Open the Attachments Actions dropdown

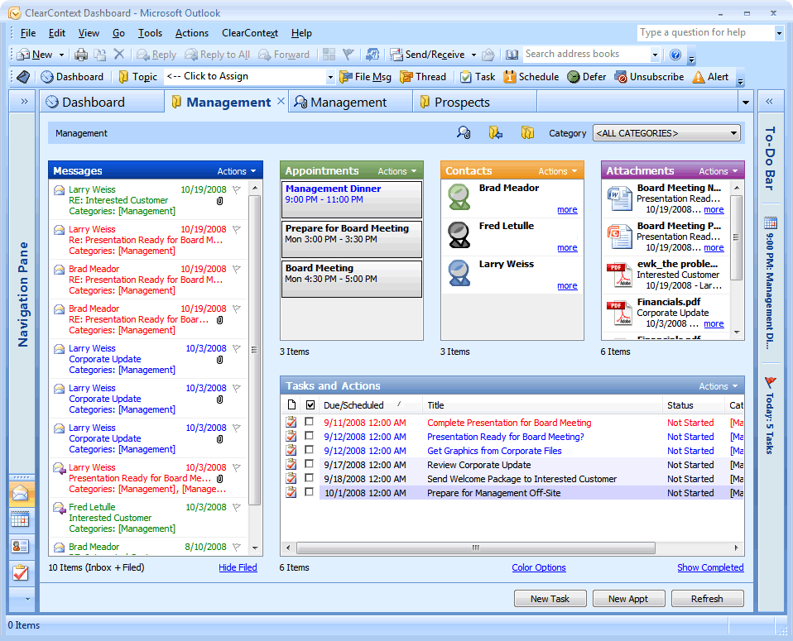pos(719,171)
